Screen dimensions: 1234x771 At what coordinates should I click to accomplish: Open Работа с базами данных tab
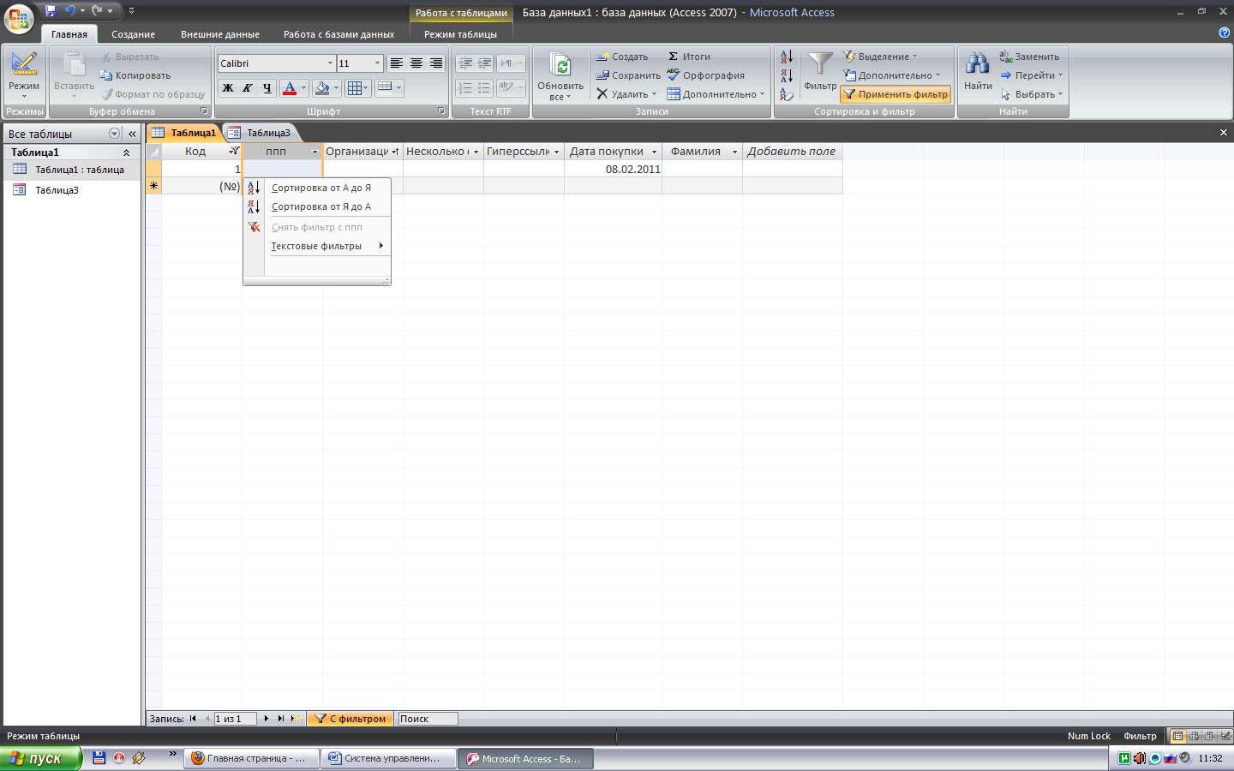click(339, 34)
